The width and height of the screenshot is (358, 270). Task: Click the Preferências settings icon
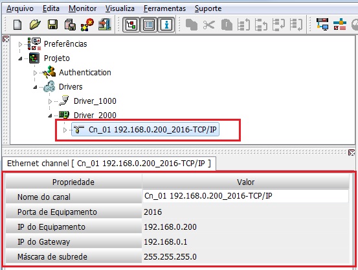tap(34, 44)
